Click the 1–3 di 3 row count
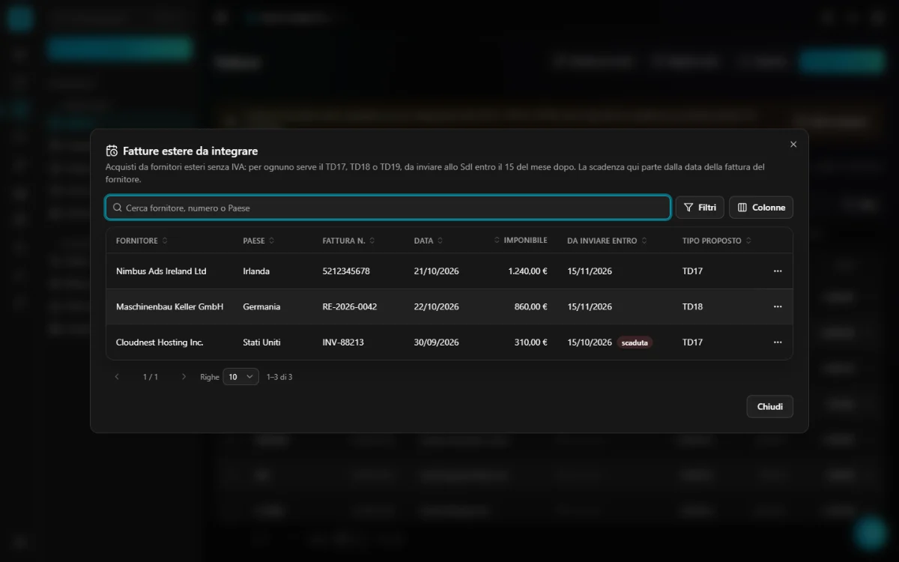Screen dimensions: 899x562 click(x=279, y=377)
